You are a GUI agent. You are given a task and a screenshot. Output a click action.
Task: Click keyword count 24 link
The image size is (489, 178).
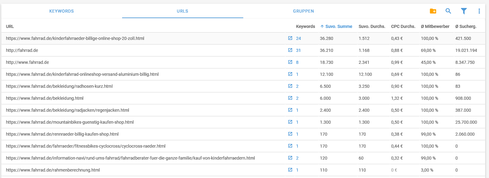298,38
